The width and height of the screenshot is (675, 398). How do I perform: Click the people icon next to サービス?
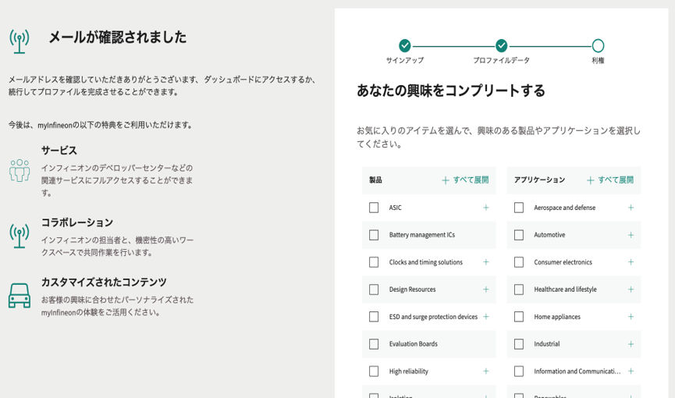coord(20,170)
